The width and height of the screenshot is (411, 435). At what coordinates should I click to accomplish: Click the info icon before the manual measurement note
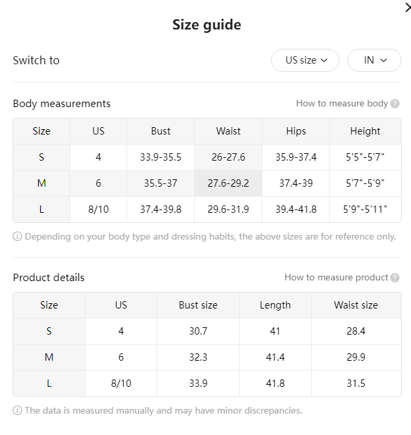tap(17, 411)
